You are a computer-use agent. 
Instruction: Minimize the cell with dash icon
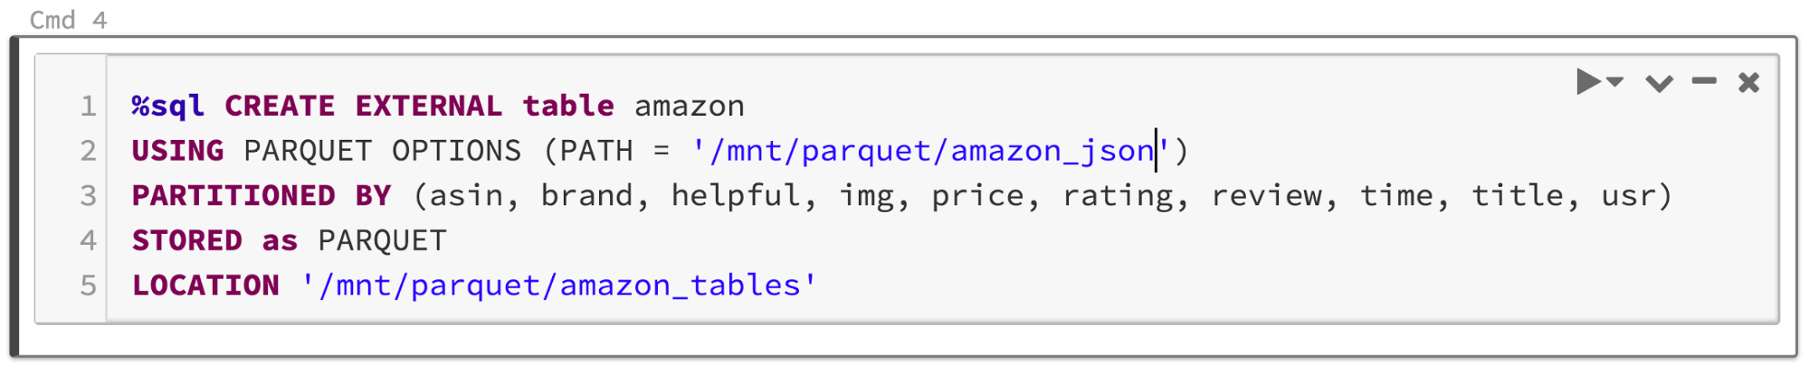tap(1704, 82)
